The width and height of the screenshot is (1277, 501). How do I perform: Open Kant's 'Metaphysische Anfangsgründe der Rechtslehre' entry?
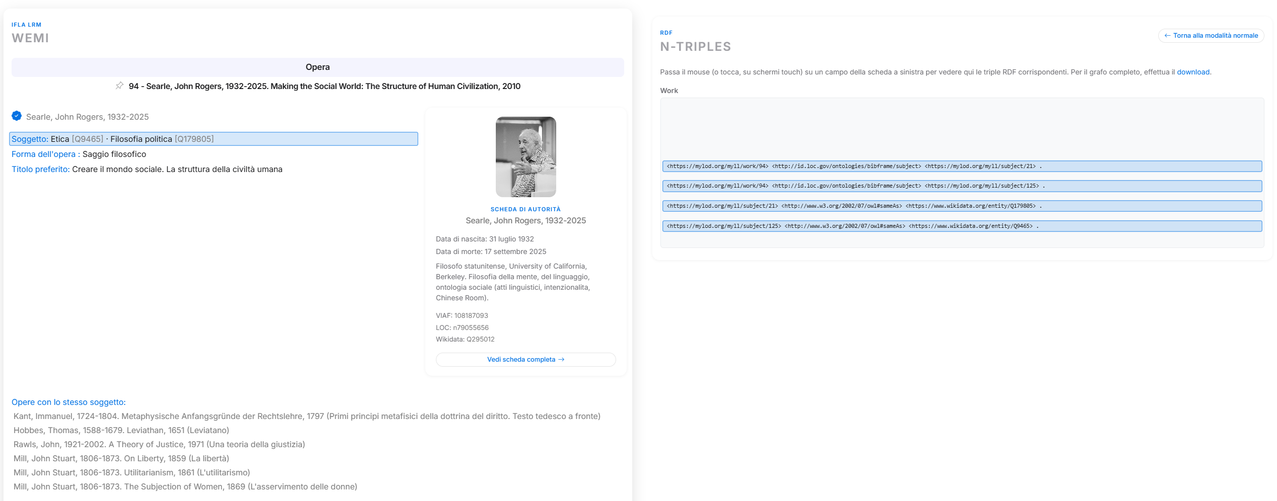[307, 416]
